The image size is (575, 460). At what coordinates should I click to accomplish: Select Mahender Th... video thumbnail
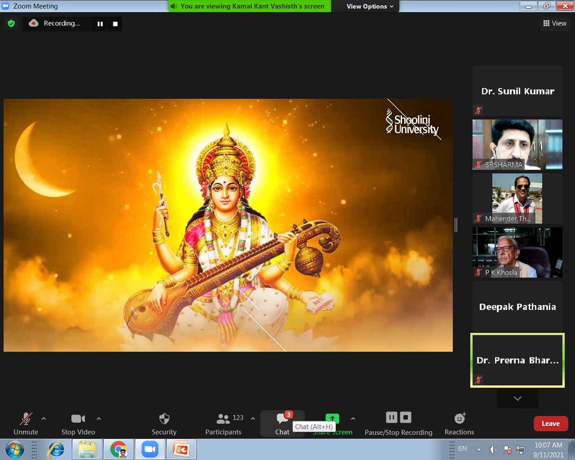pyautogui.click(x=517, y=199)
